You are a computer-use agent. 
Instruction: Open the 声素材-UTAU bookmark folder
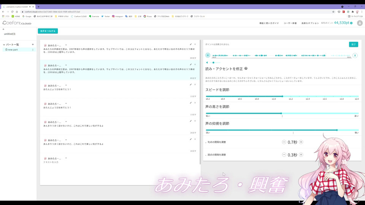click(x=62, y=16)
